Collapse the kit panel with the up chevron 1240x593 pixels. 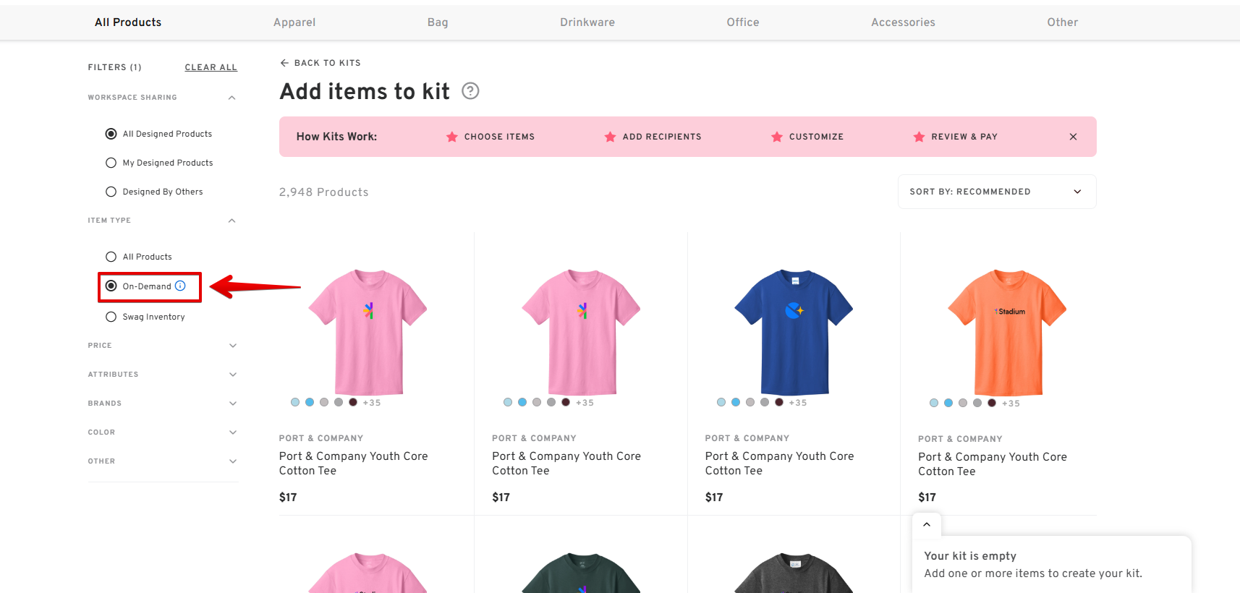(927, 525)
